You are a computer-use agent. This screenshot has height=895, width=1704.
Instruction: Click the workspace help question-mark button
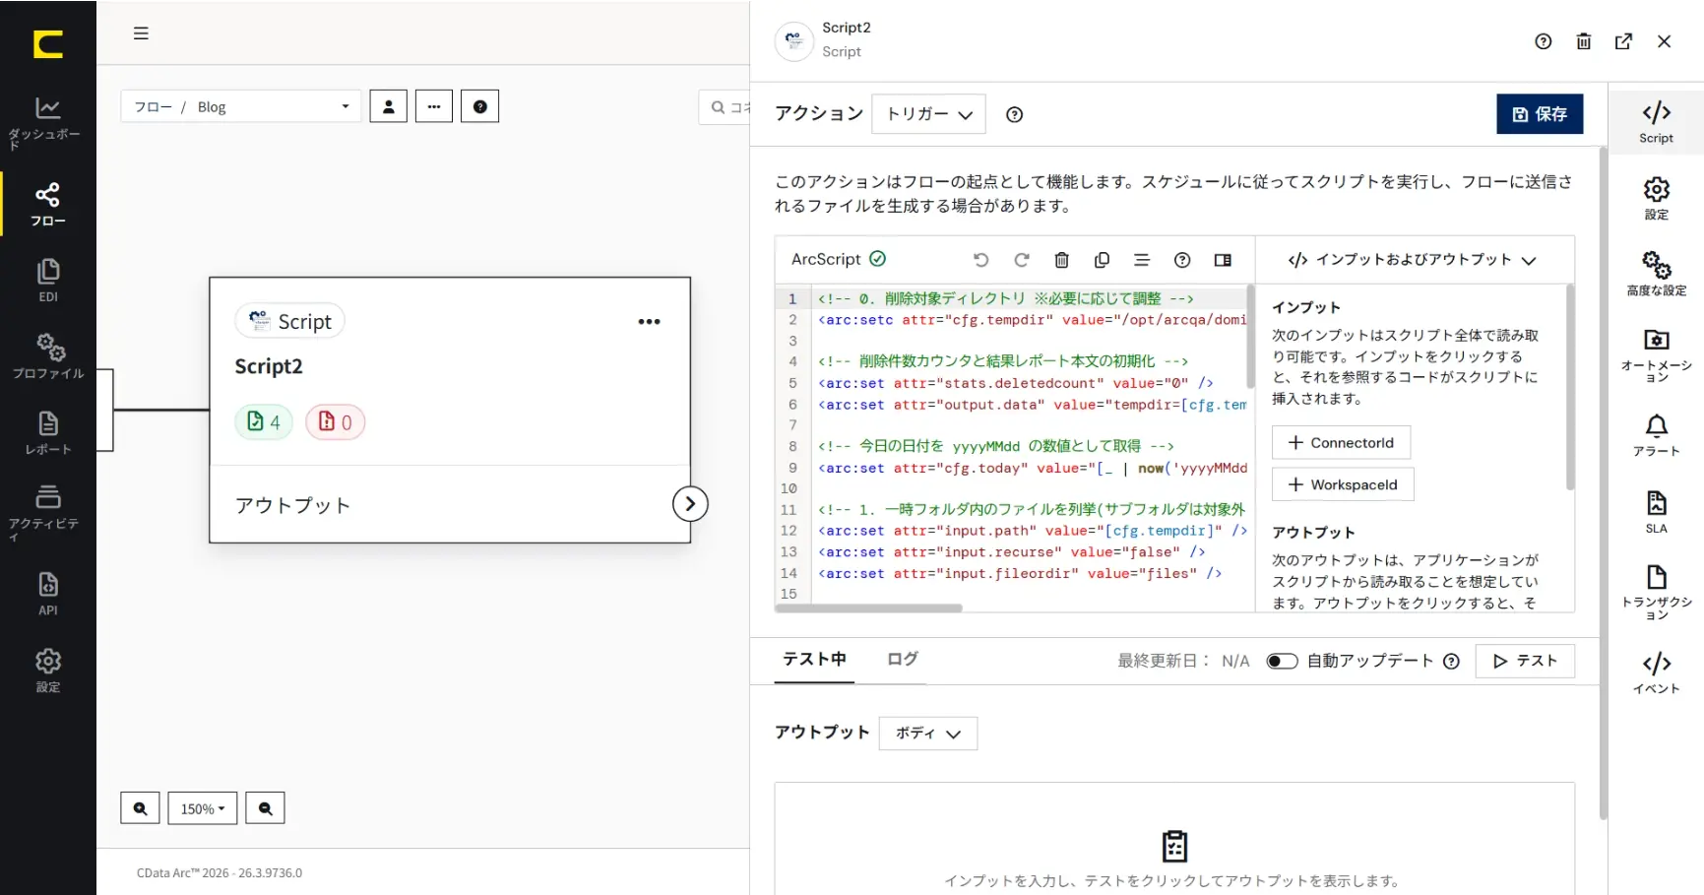(x=480, y=106)
